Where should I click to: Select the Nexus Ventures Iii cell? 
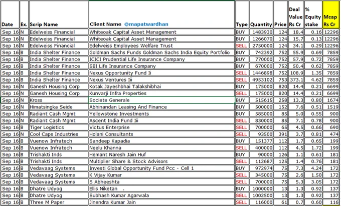(161, 80)
